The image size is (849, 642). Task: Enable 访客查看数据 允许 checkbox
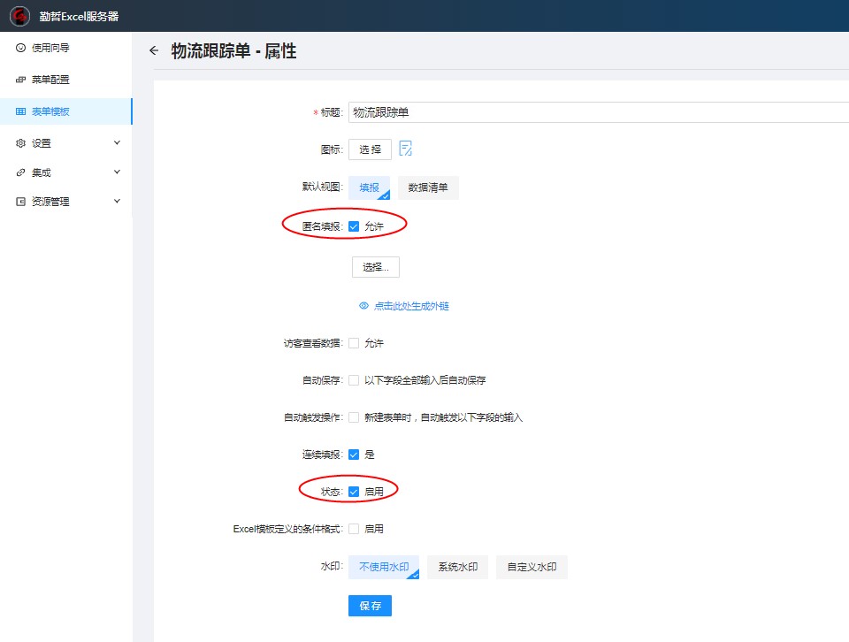[x=354, y=343]
